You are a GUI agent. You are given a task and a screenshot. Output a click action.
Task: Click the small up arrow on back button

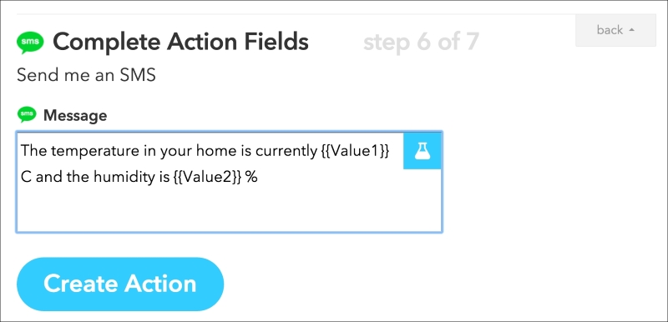coord(632,30)
